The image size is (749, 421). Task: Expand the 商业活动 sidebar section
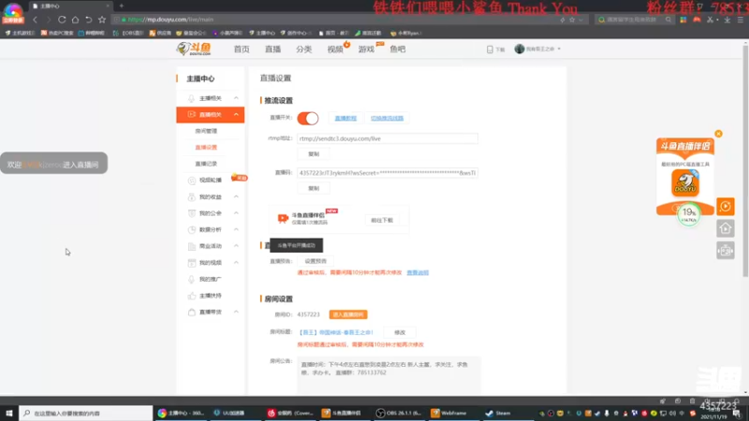click(237, 246)
